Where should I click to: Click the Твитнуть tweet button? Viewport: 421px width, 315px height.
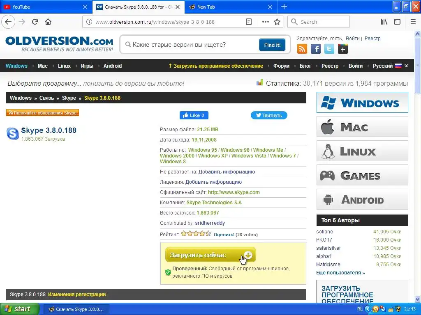coord(269,115)
